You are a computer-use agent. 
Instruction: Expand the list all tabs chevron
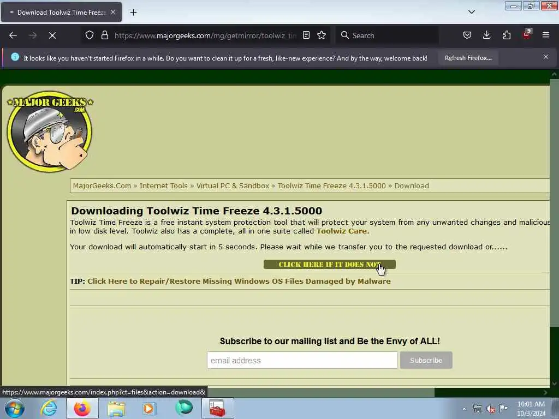(x=471, y=12)
